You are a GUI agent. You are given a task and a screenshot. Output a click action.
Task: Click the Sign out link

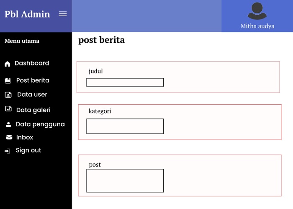click(28, 150)
